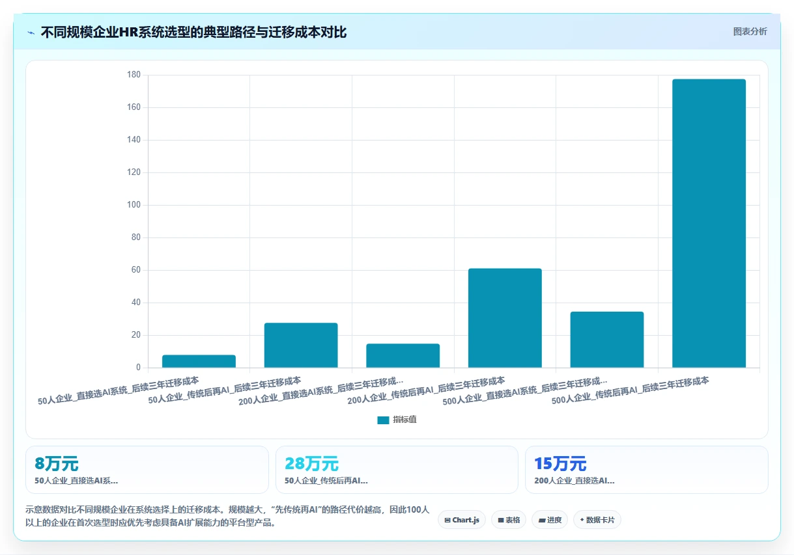Image resolution: width=794 pixels, height=555 pixels.
Task: Open the 15万元 data card
Action: [647, 470]
